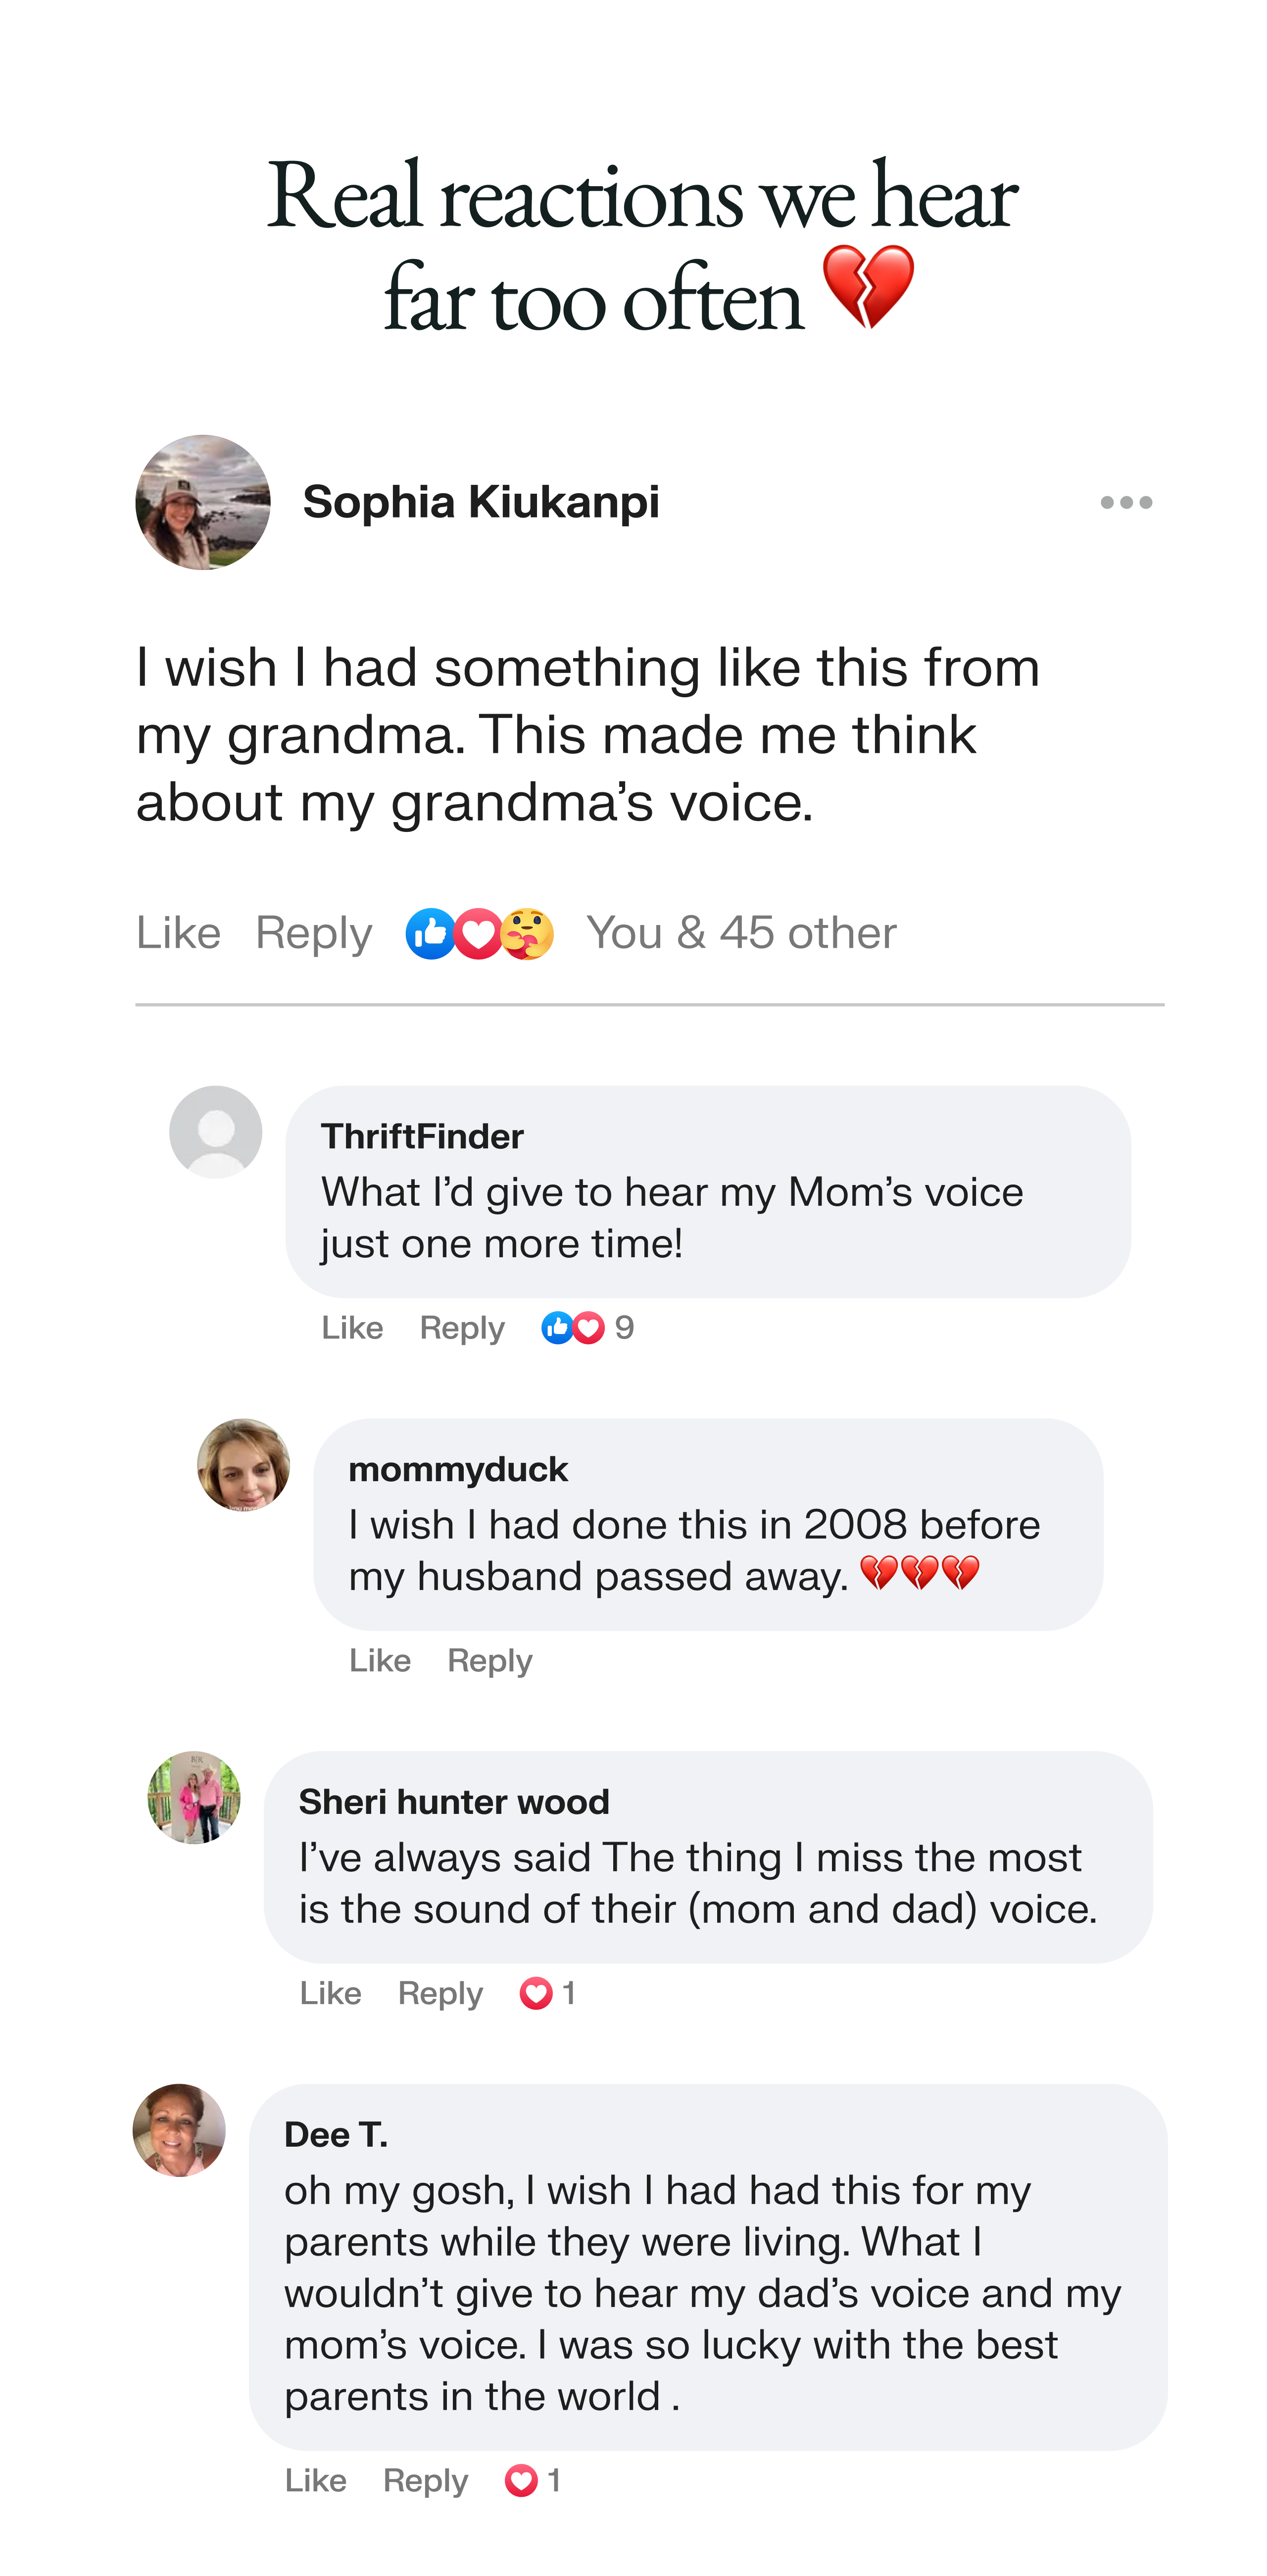The height and width of the screenshot is (2576, 1267).
Task: Click ThriftFinder's default avatar icon
Action: 216,1132
